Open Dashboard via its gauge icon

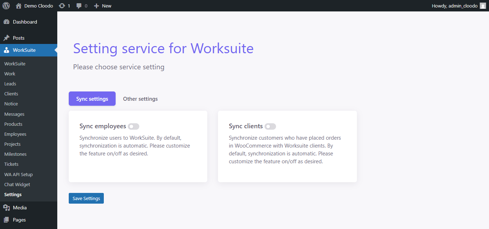click(6, 22)
